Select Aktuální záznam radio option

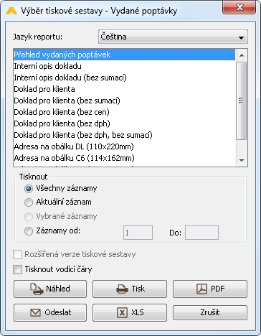click(x=29, y=202)
